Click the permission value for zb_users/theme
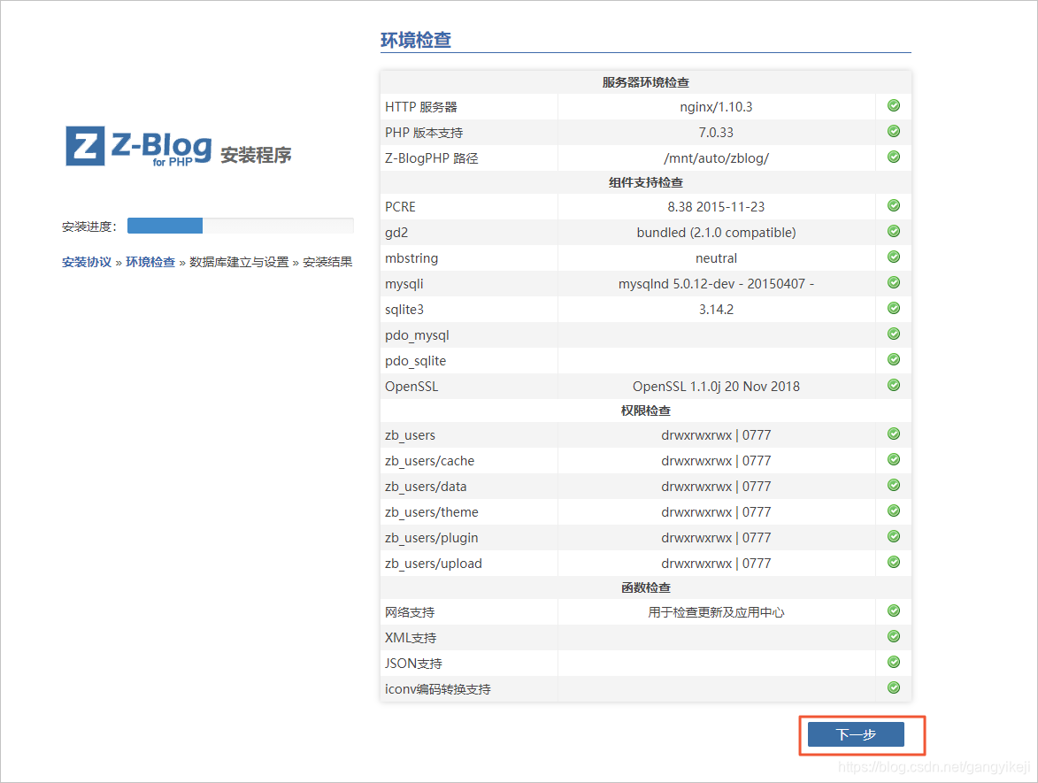This screenshot has height=783, width=1038. [716, 512]
